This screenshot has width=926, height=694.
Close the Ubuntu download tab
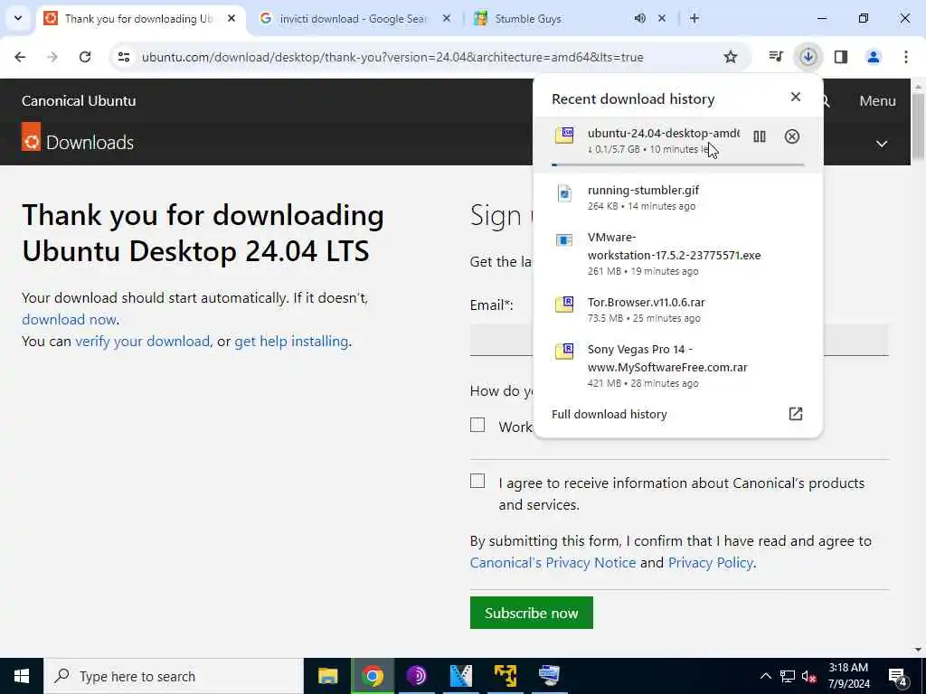click(x=231, y=18)
